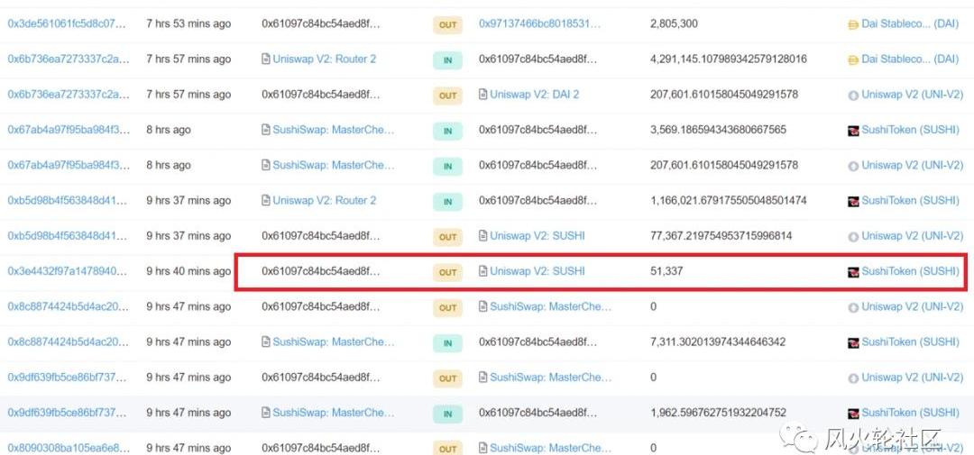974x455 pixels.
Task: Click the UNI-V2 token icon in the 8 hrs ago row
Action: [853, 167]
